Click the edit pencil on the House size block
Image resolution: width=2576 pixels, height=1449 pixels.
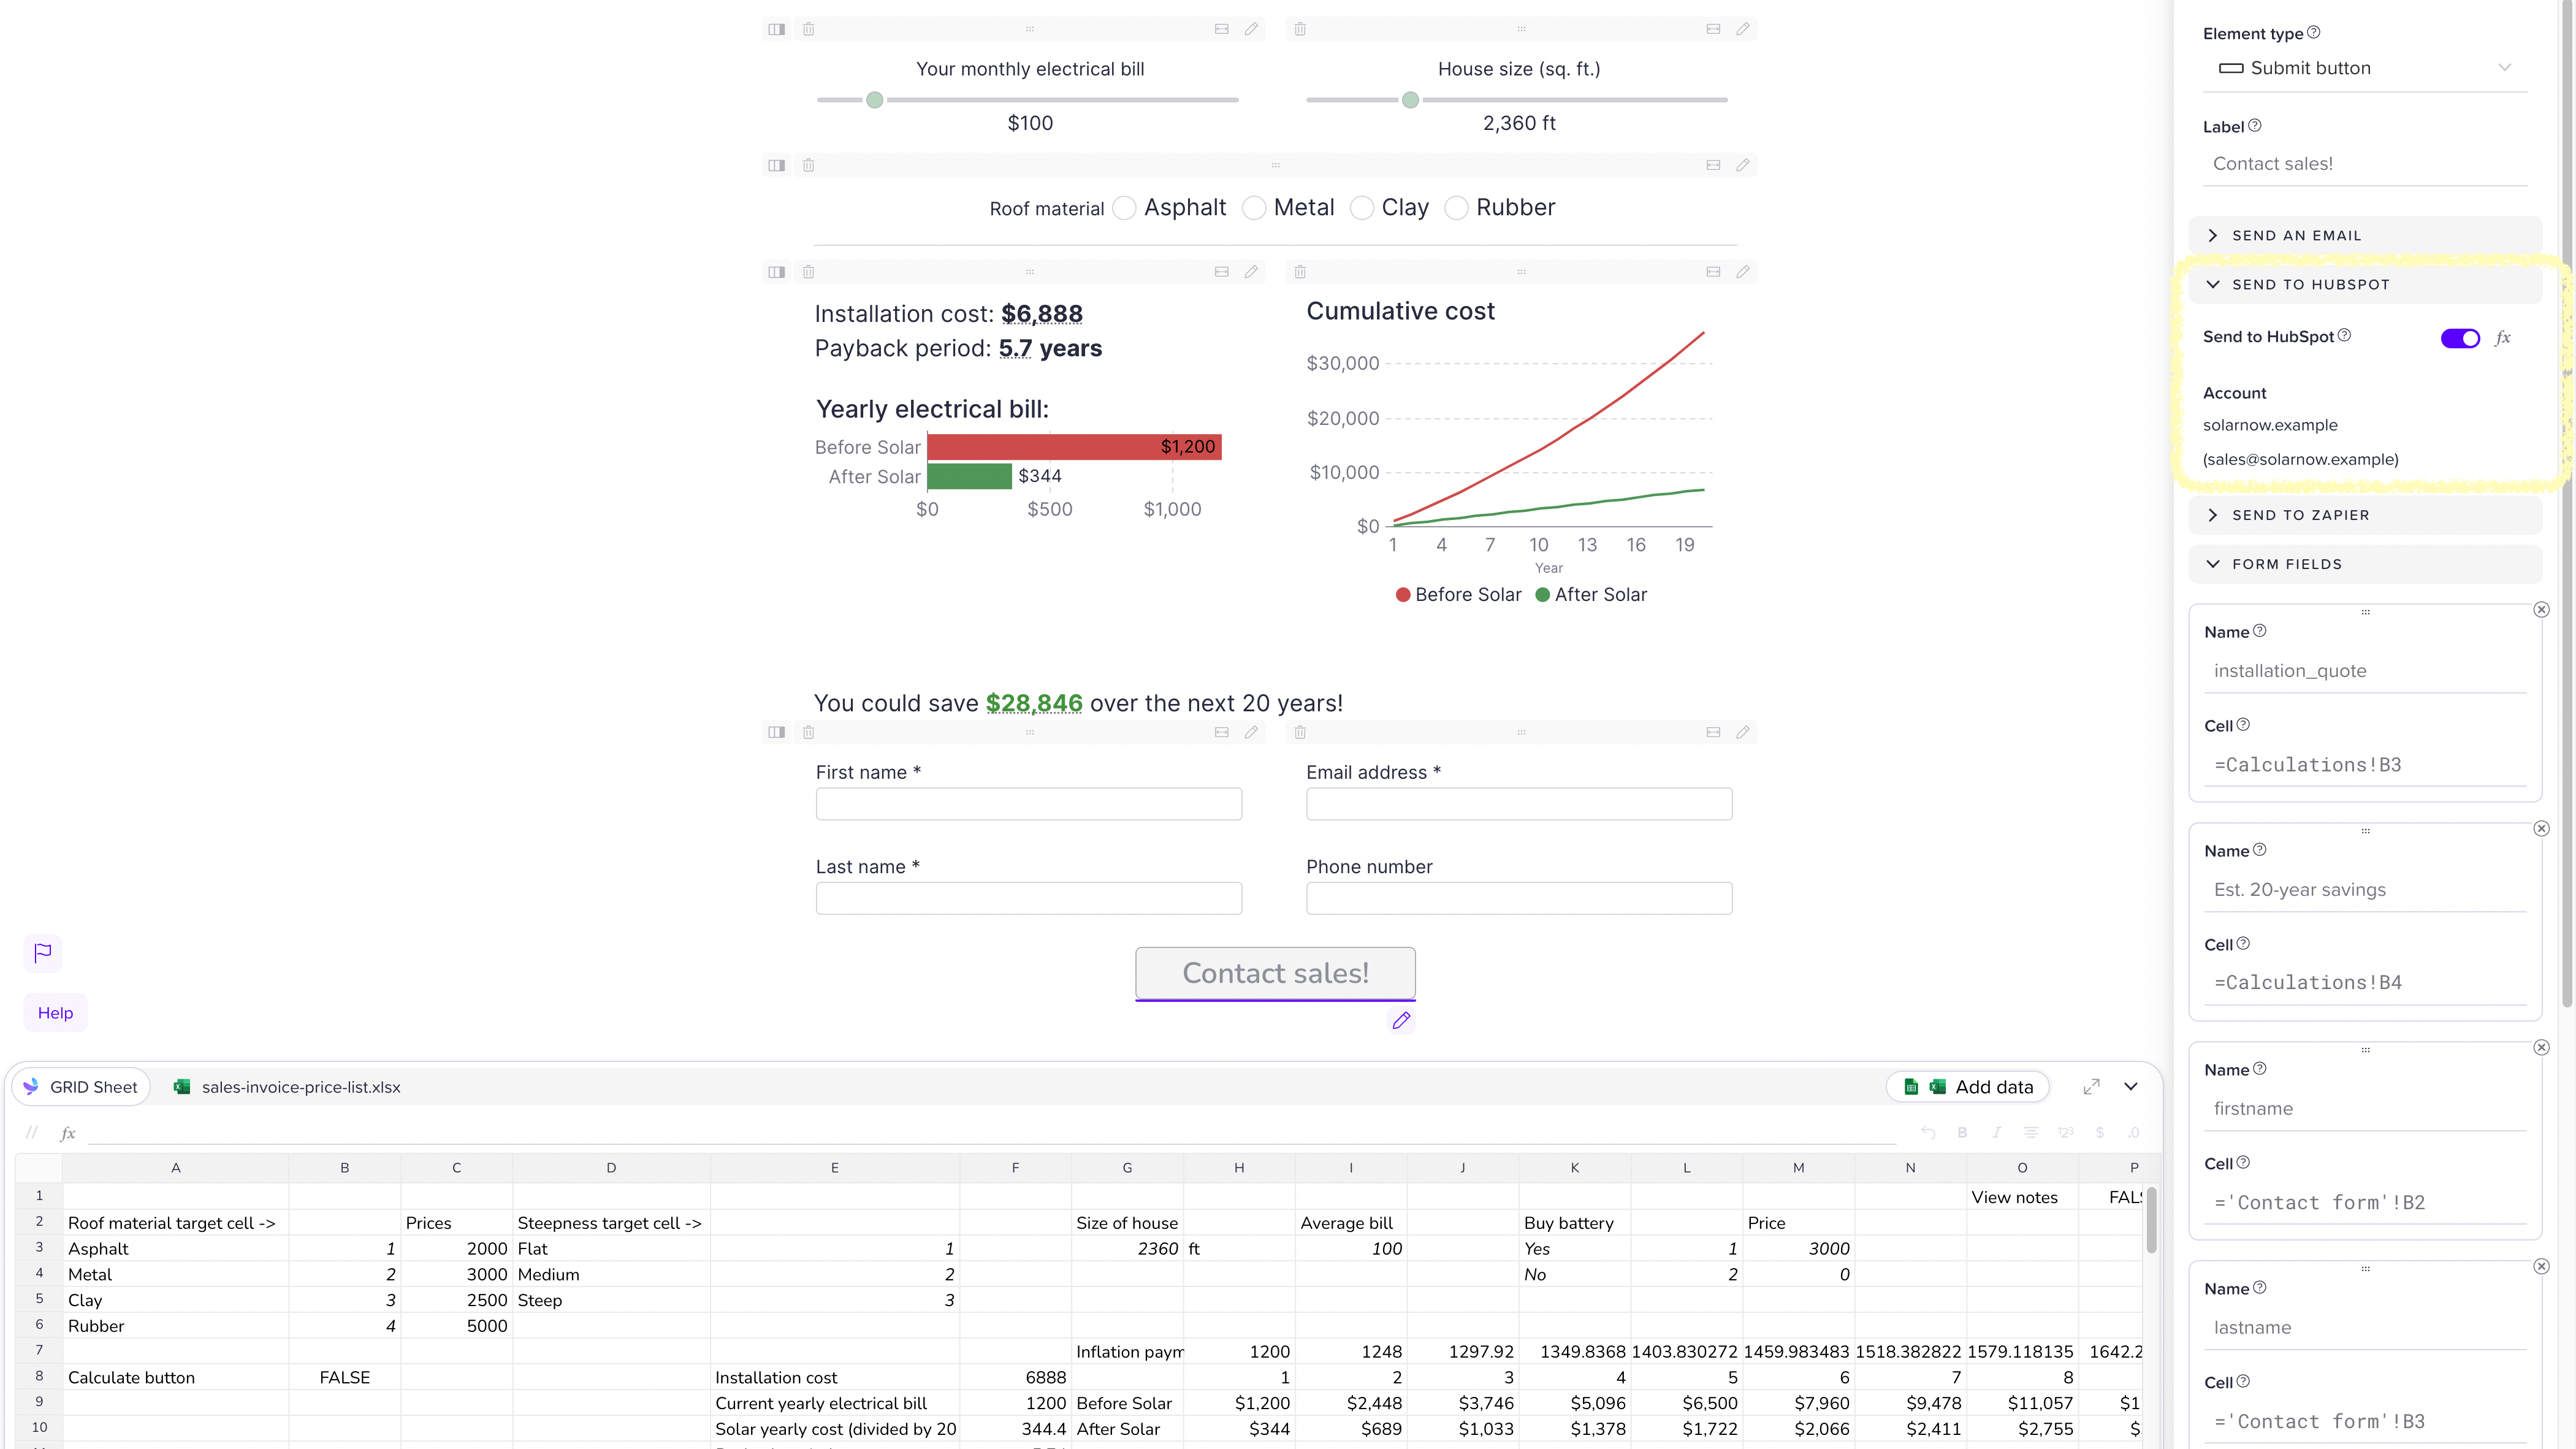pyautogui.click(x=1743, y=29)
